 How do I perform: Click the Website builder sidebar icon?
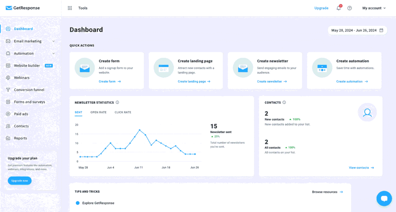coord(8,66)
